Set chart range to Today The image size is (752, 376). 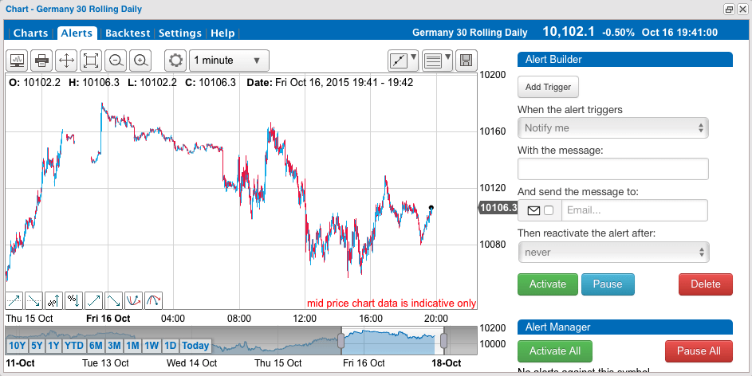[x=195, y=346]
